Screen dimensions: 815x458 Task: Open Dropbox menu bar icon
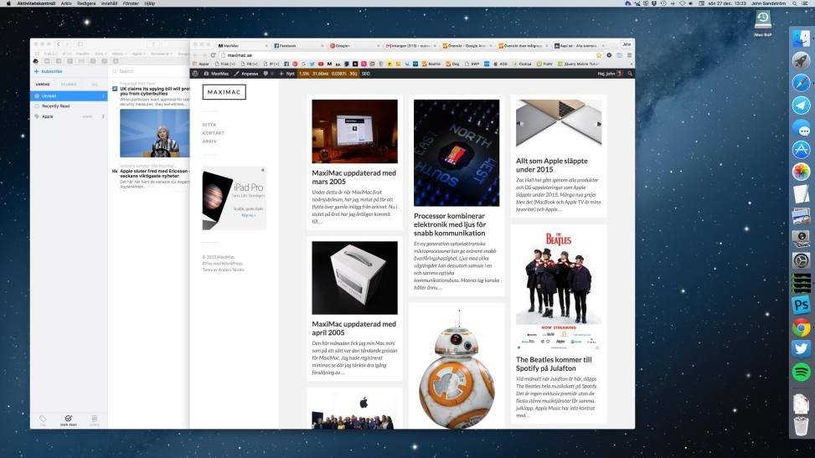tap(654, 3)
